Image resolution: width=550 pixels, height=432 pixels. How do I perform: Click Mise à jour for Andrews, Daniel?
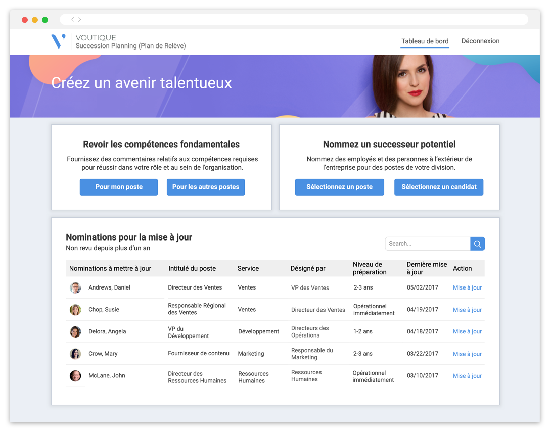[x=467, y=287]
